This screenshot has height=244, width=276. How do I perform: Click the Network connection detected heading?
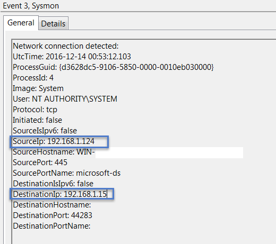coord(66,46)
